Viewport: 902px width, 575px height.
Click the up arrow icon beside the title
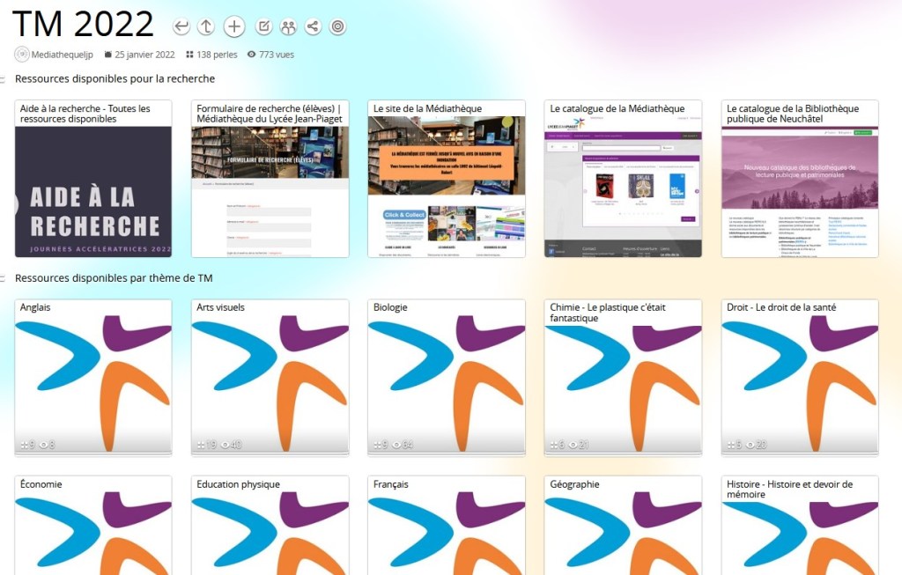[206, 27]
